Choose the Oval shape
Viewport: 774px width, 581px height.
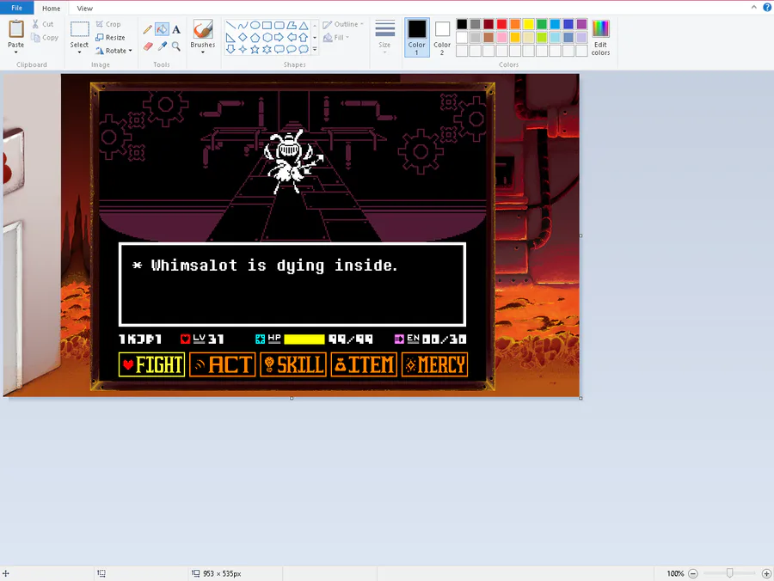pos(255,25)
